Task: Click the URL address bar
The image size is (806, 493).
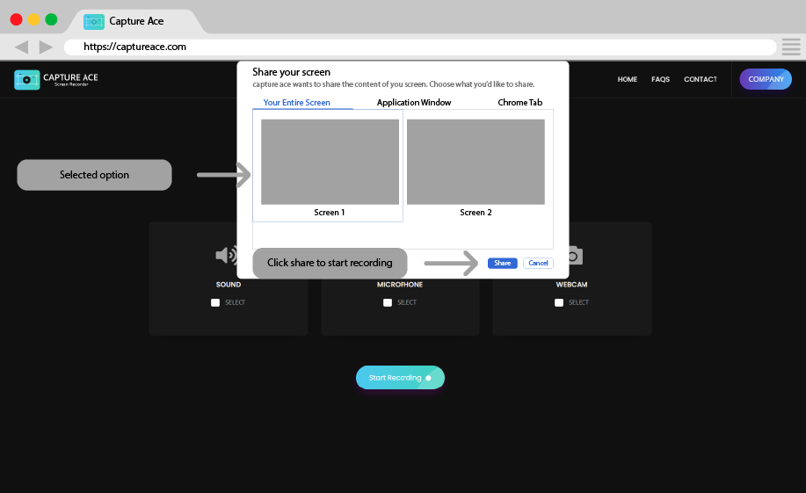Action: tap(420, 47)
